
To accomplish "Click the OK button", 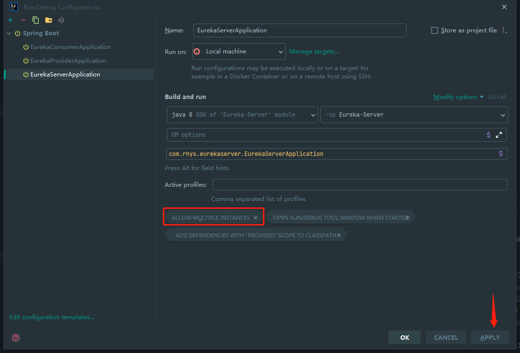I will tap(405, 337).
